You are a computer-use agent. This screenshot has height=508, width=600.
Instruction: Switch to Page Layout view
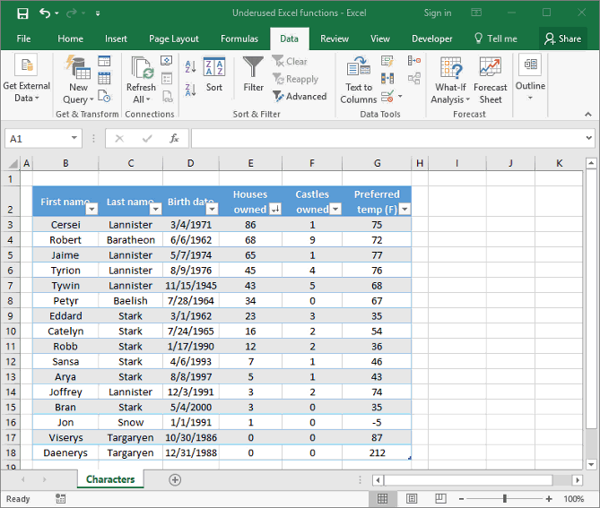tap(411, 499)
